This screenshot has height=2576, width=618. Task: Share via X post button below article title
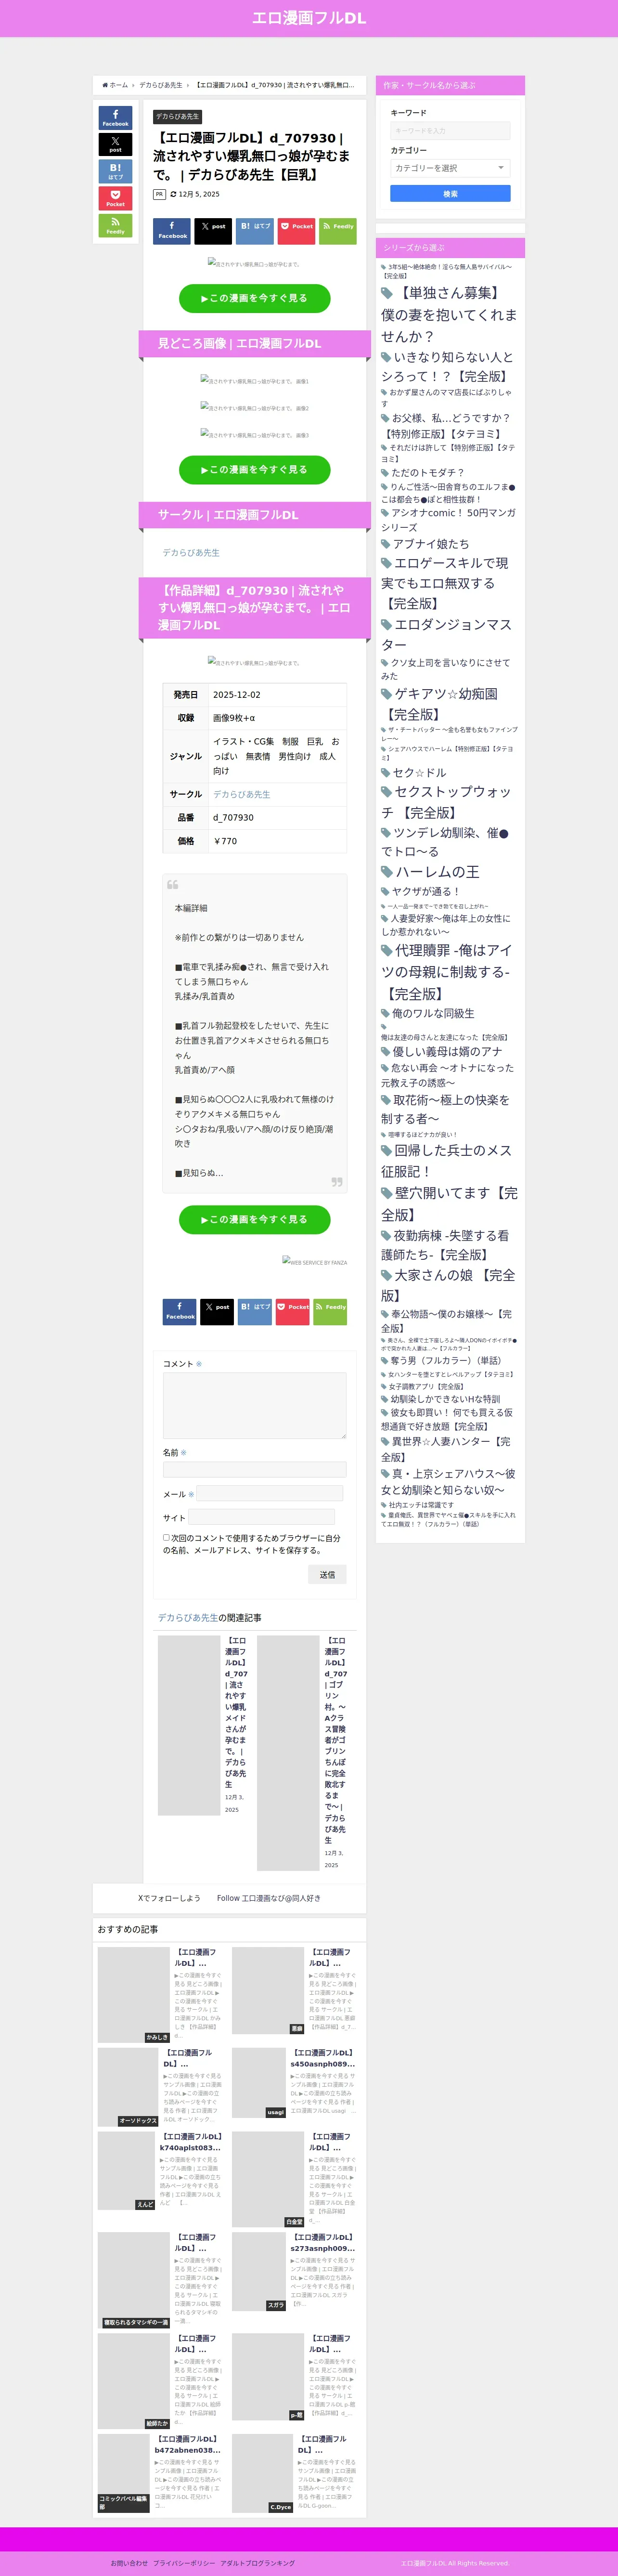click(x=213, y=231)
